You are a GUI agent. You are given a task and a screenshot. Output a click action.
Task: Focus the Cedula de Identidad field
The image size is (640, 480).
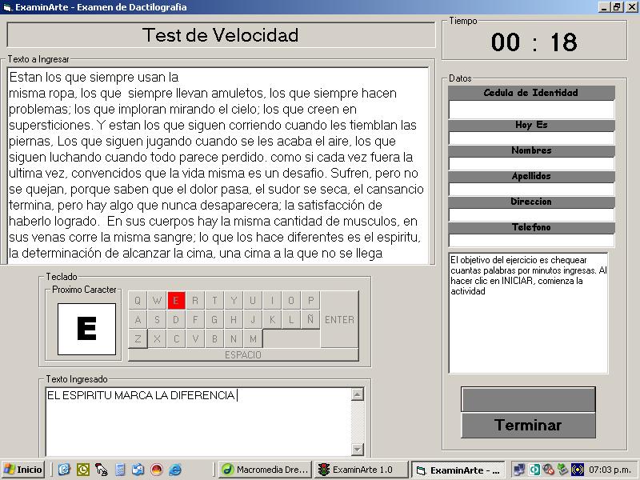point(531,110)
